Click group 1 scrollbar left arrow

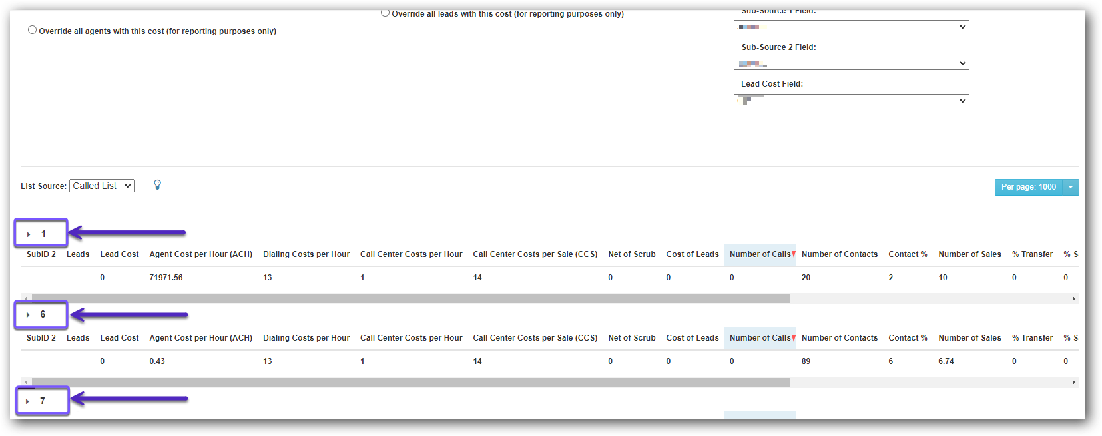click(26, 299)
